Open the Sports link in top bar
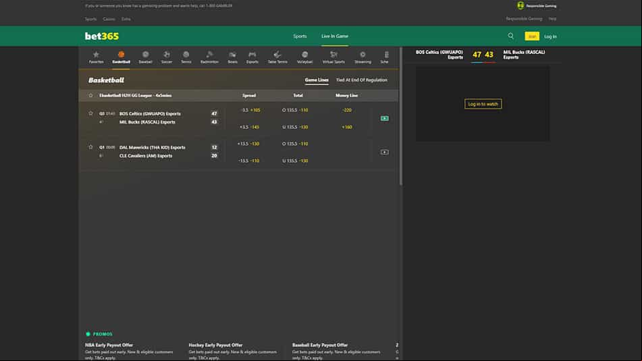The height and width of the screenshot is (361, 642). [x=90, y=19]
